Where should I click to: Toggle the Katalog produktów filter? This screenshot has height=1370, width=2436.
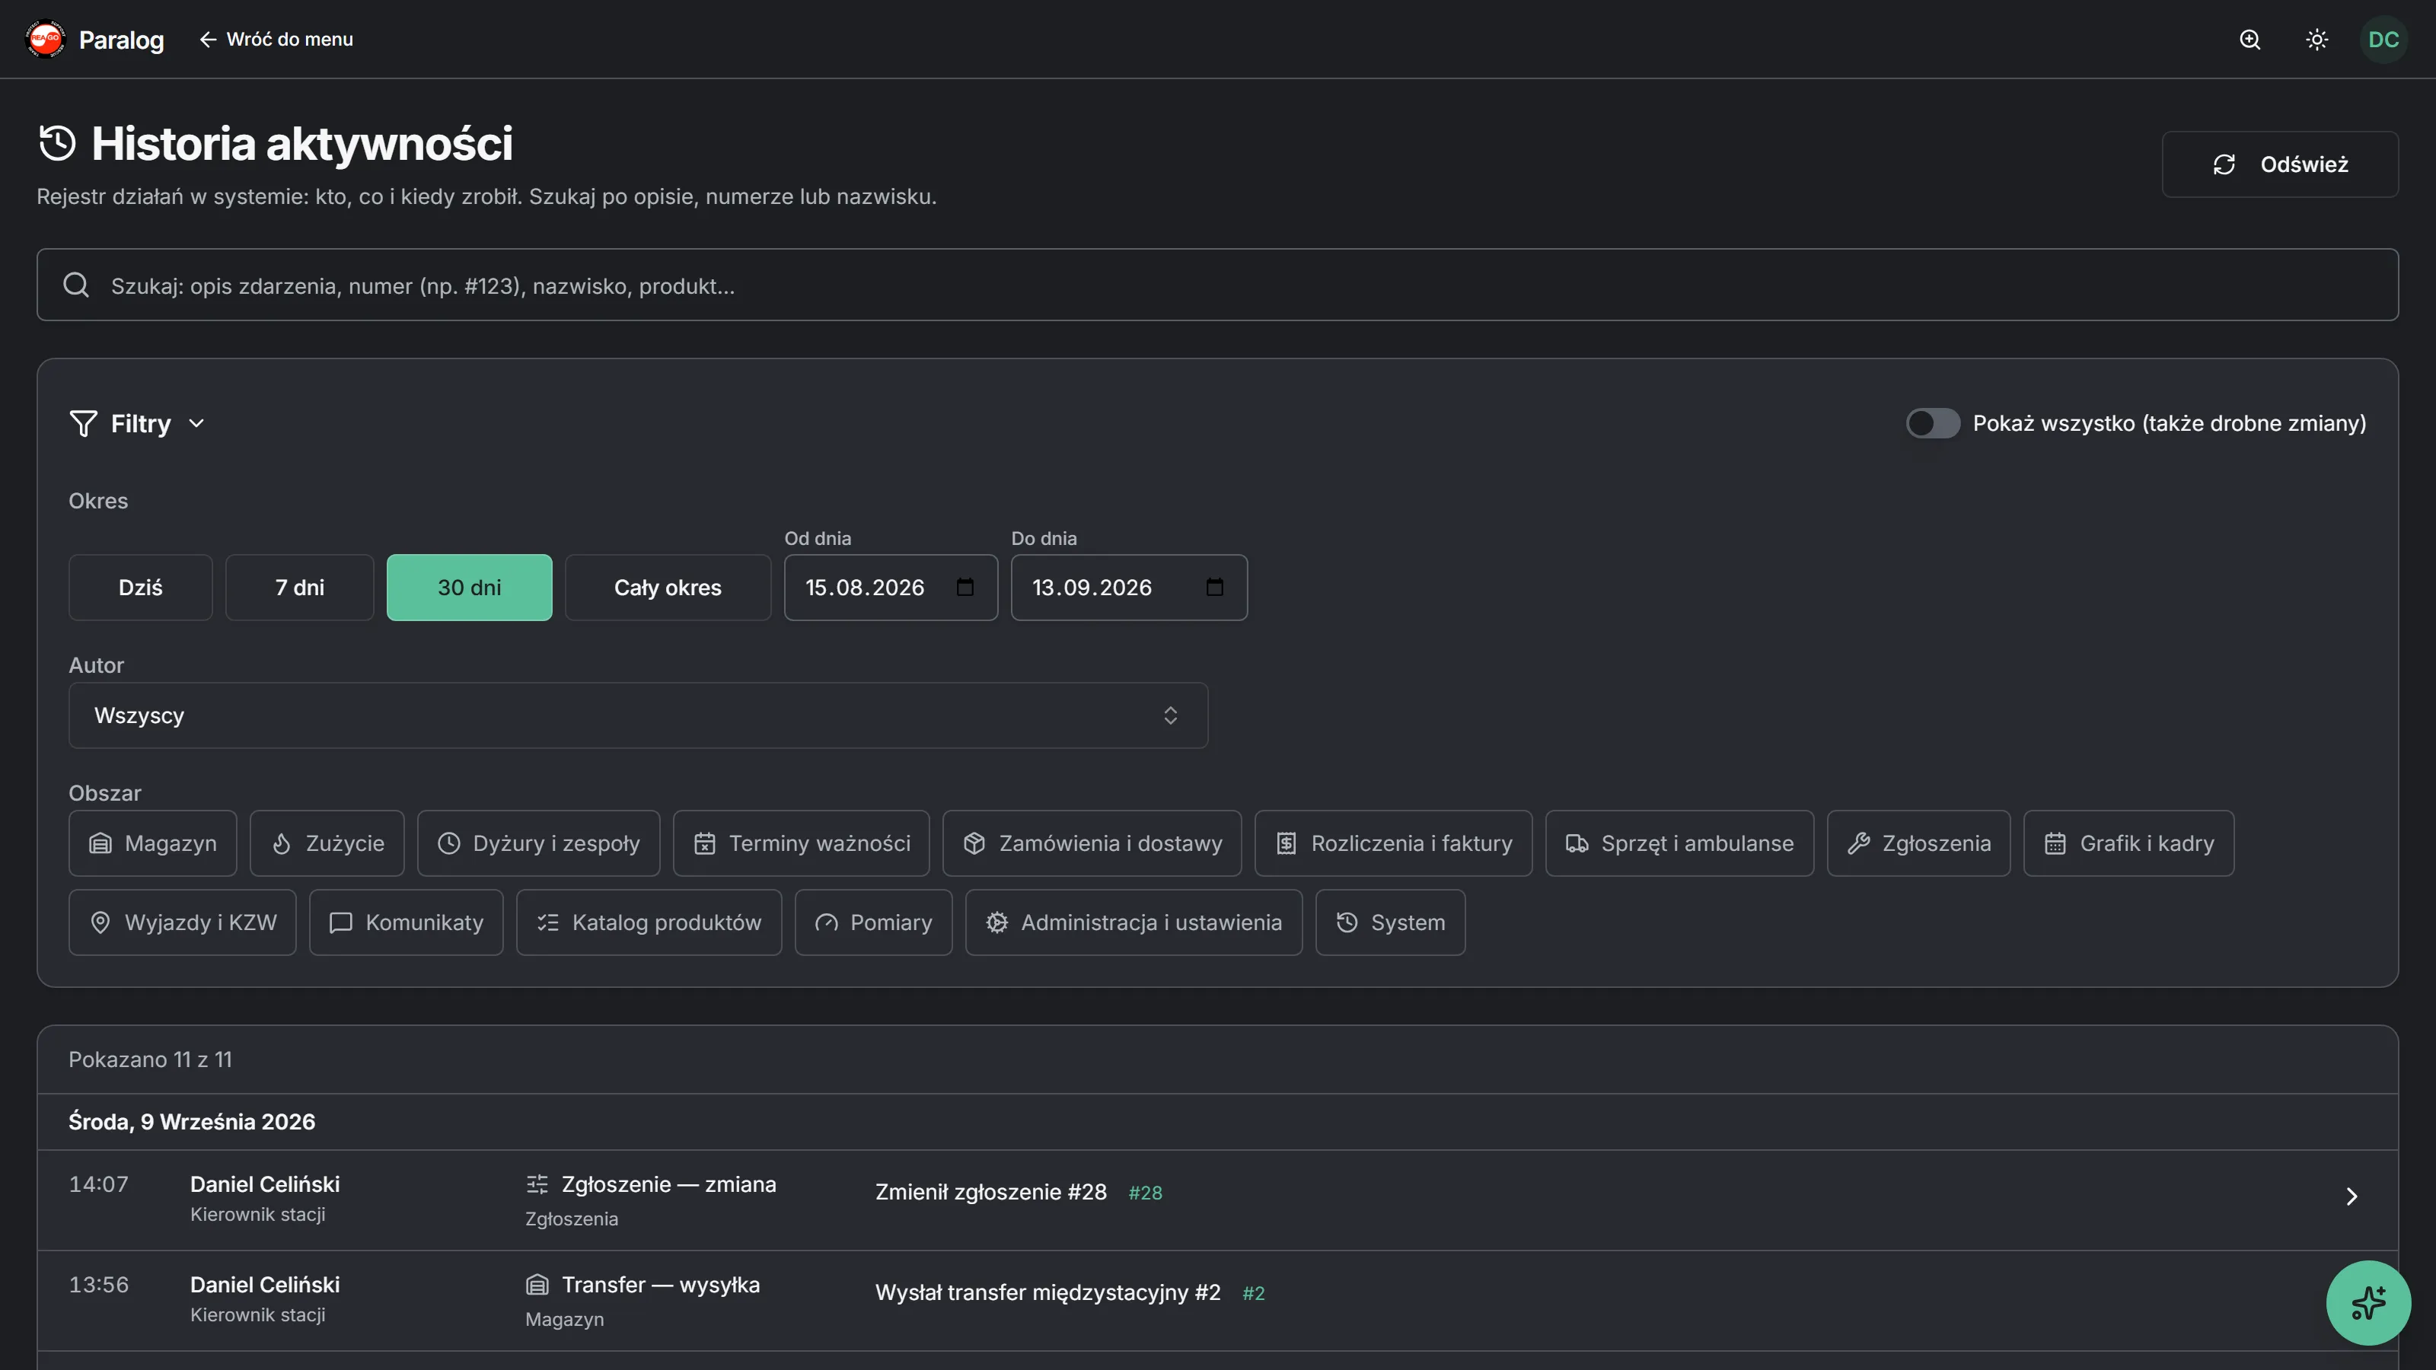tap(649, 922)
